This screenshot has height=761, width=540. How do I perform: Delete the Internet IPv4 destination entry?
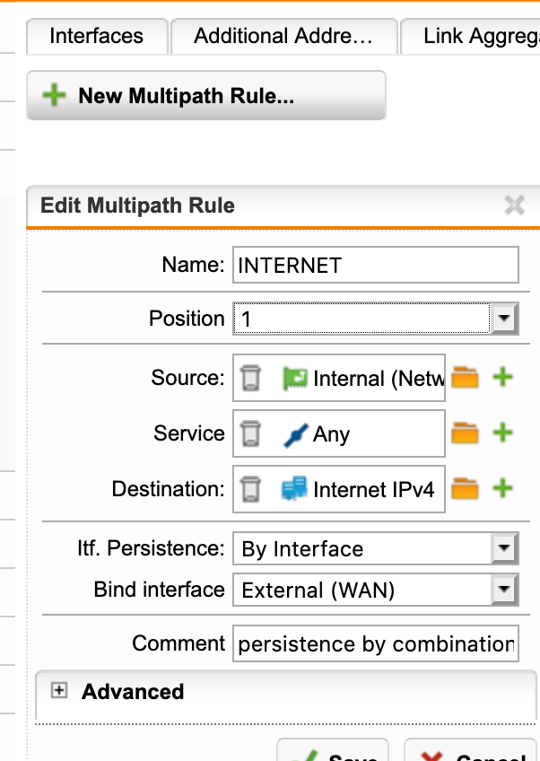tap(250, 489)
